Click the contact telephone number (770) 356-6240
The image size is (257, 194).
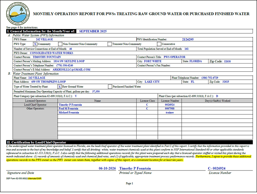pos(65,65)
